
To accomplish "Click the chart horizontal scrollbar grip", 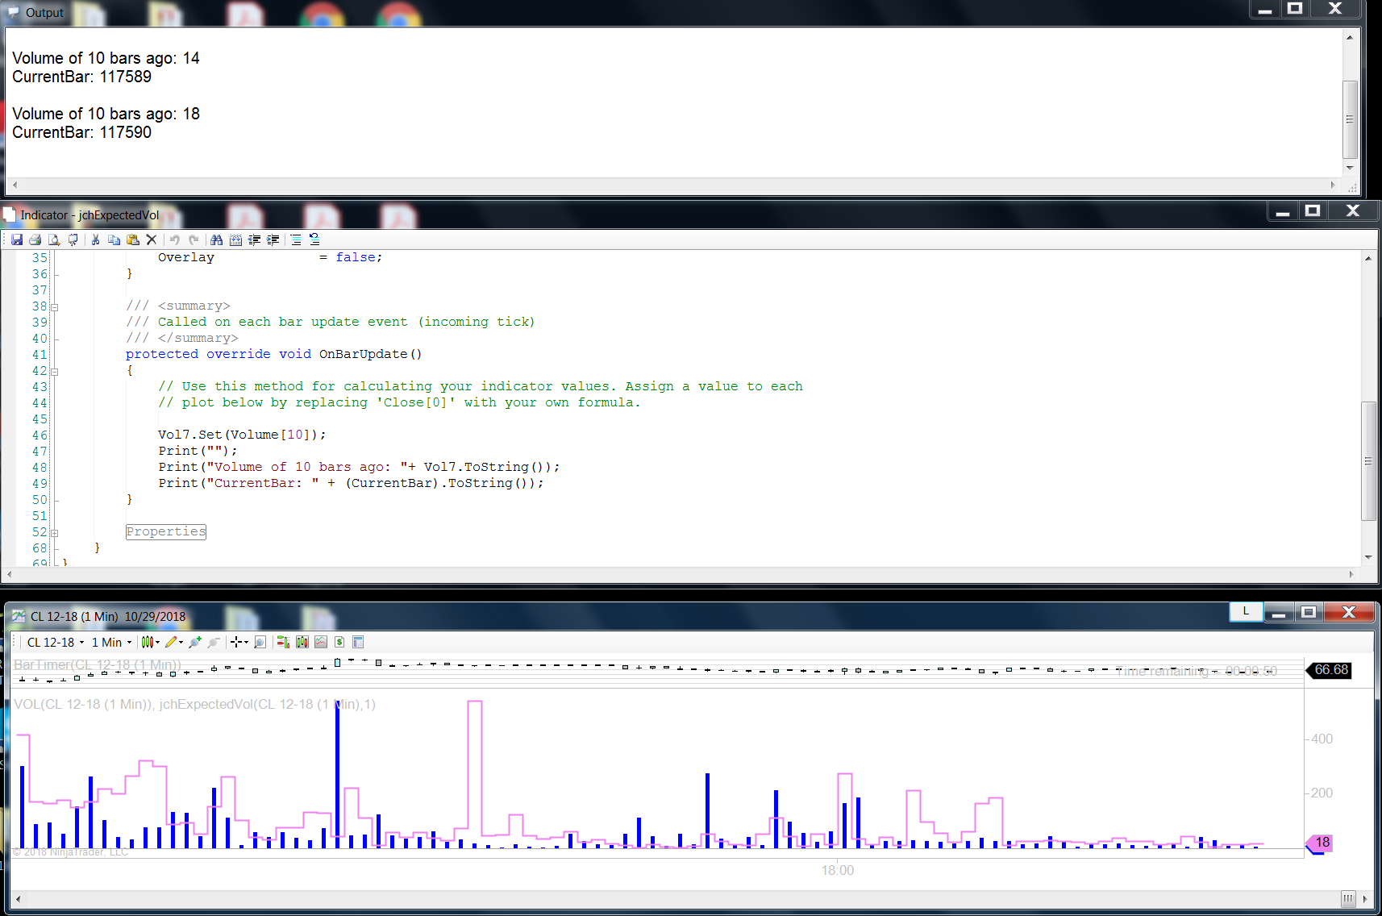I will 1347,898.
